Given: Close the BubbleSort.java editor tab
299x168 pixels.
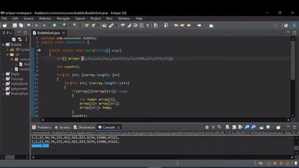Looking at the screenshot, I should (x=64, y=33).
